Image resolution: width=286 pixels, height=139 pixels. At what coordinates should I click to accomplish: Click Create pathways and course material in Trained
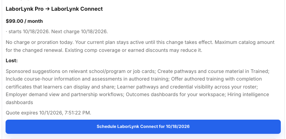click(x=213, y=71)
